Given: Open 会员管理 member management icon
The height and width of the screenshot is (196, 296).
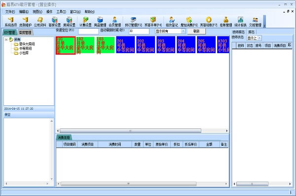Looking at the screenshot, I should 114,22.
